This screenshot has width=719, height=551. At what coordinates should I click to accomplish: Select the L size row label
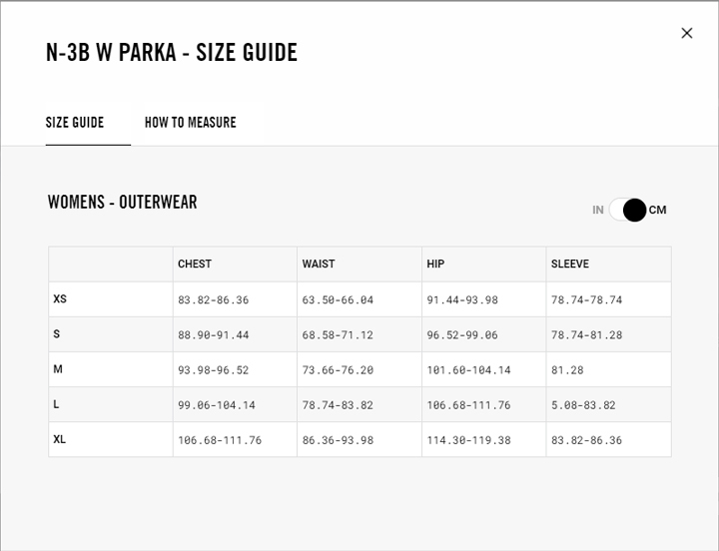click(57, 404)
